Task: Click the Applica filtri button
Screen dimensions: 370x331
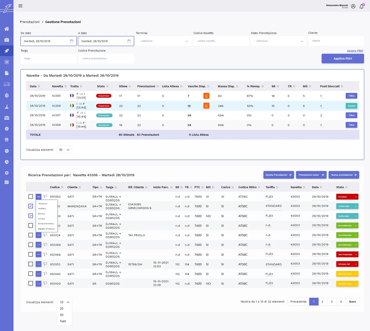Action: click(x=343, y=58)
